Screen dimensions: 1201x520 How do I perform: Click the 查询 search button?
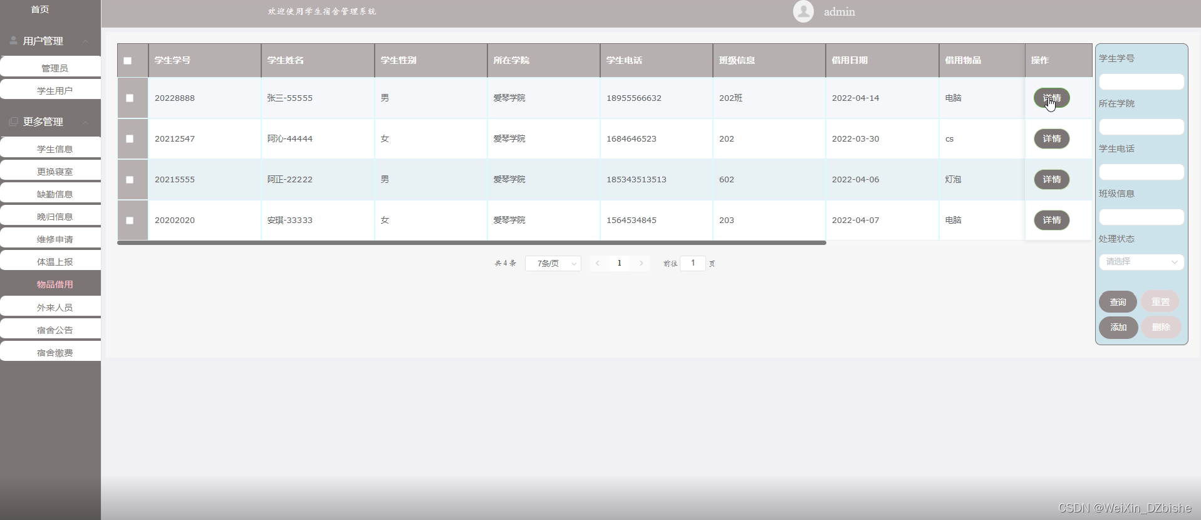click(1118, 302)
